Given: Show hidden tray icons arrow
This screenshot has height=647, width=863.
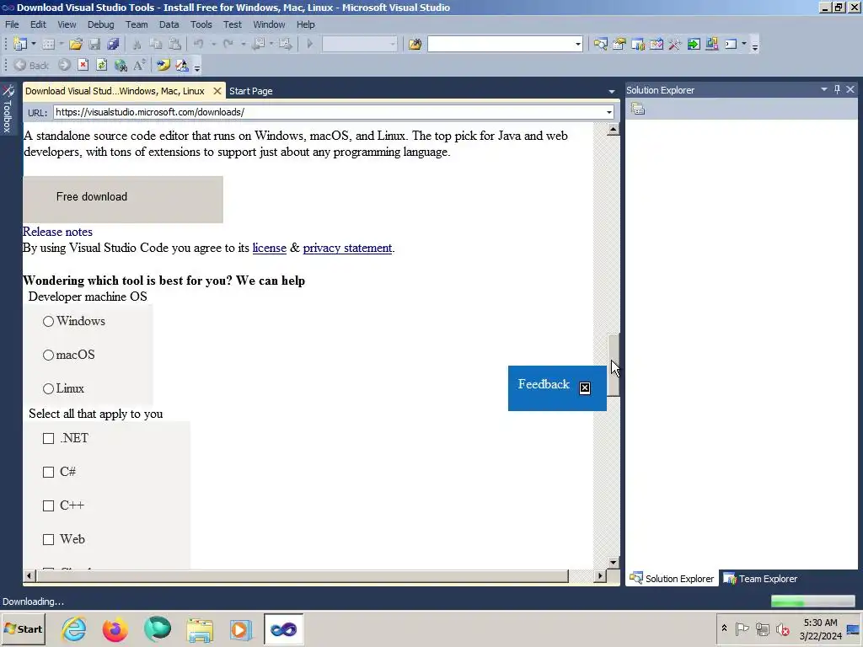Looking at the screenshot, I should 724,628.
